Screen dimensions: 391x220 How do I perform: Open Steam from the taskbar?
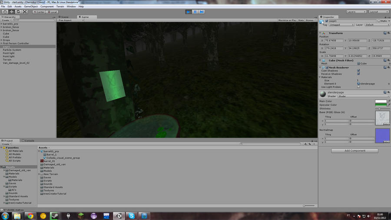pyautogui.click(x=54, y=216)
